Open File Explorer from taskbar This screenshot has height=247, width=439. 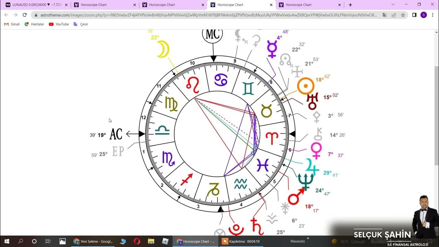click(x=151, y=241)
